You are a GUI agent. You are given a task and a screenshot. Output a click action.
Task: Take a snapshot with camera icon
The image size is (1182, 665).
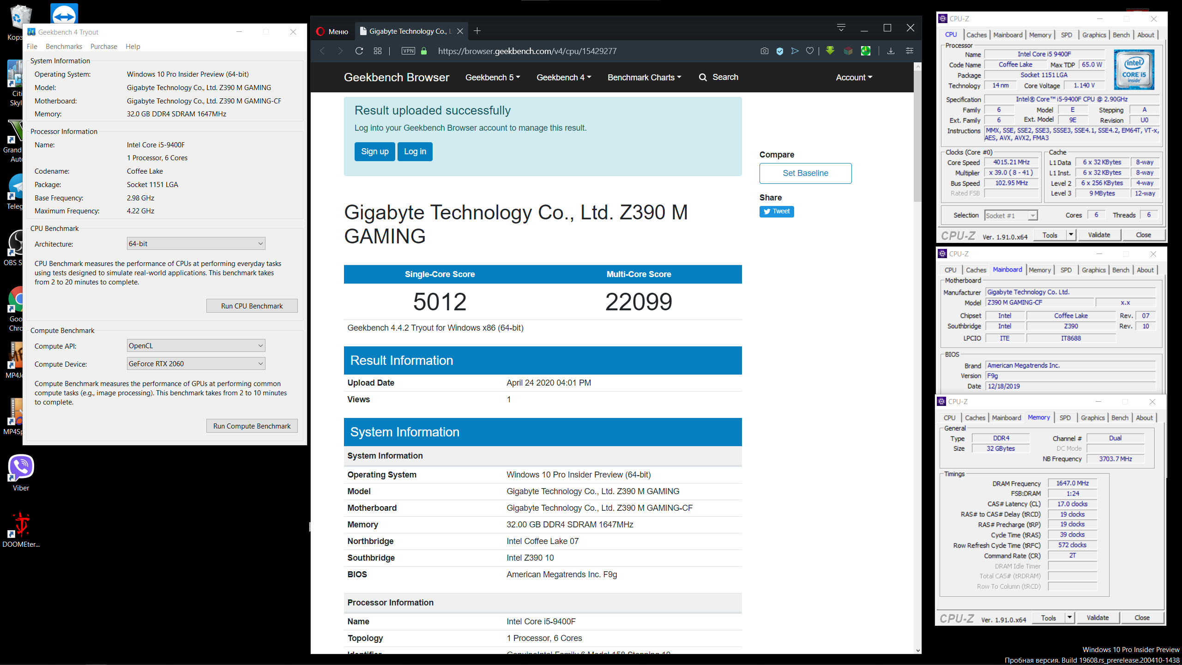[765, 51]
